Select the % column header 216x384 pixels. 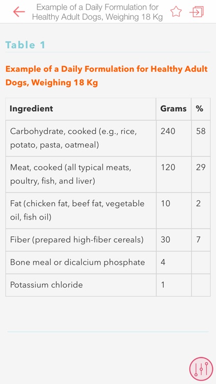tap(201, 109)
